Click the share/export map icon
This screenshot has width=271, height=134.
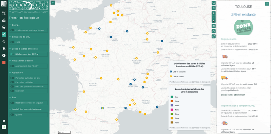point(214,36)
